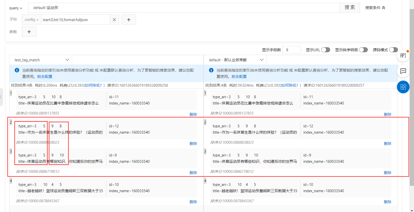Open the blue grid apps floating button

pyautogui.click(x=403, y=87)
